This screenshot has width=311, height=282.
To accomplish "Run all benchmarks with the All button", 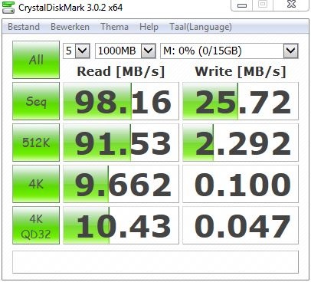I will pyautogui.click(x=36, y=60).
